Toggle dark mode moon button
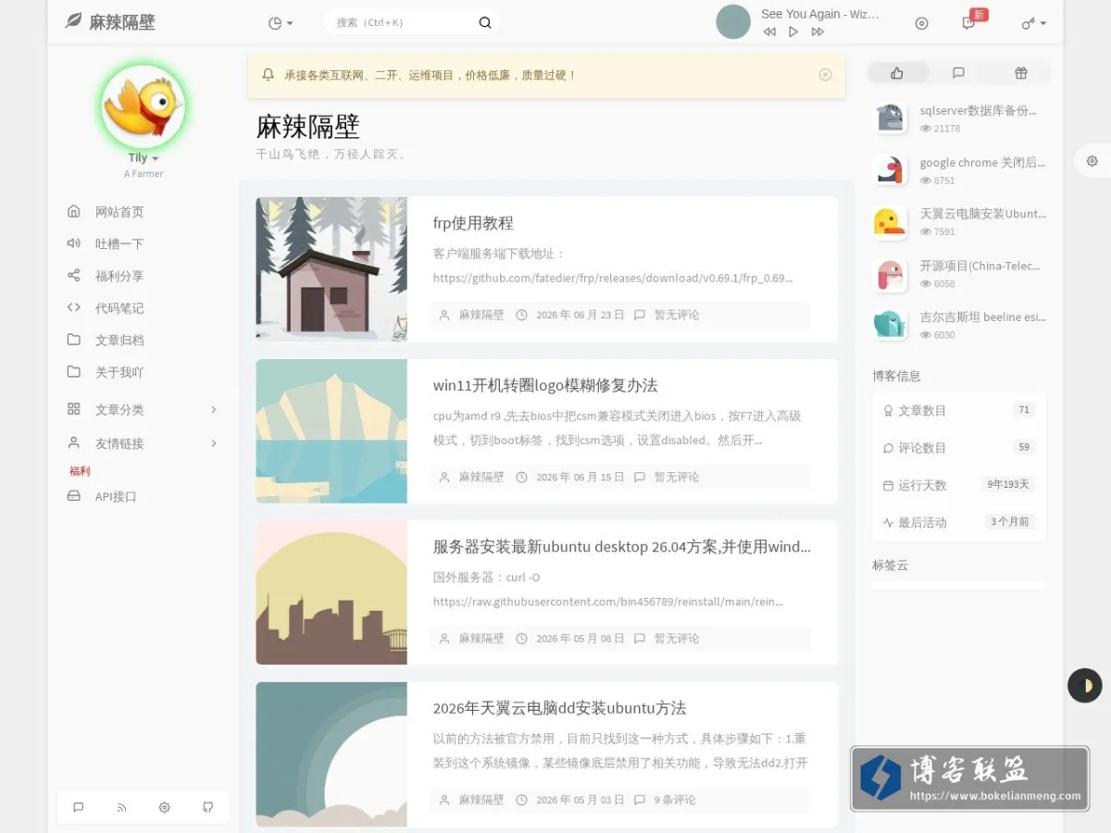This screenshot has height=833, width=1111. coord(1085,686)
